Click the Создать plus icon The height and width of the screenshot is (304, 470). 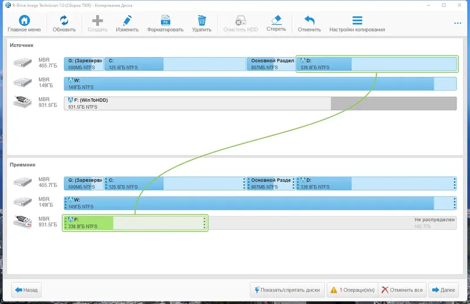coord(98,21)
